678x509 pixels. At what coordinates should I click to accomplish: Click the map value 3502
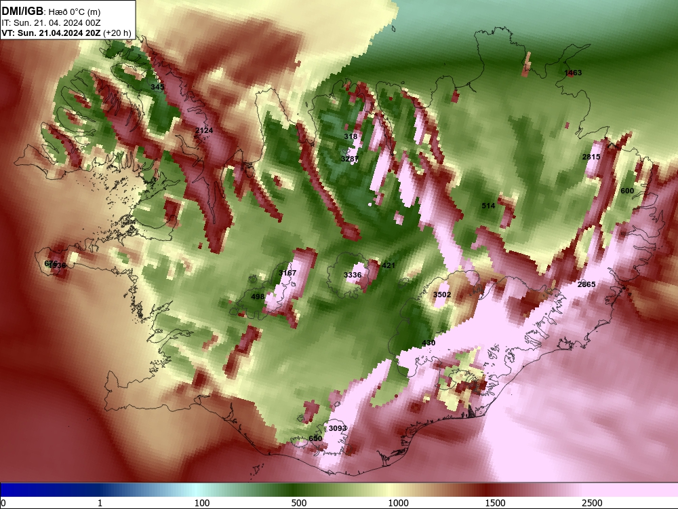tap(442, 295)
